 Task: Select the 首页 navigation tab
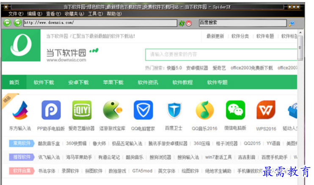coord(14,82)
